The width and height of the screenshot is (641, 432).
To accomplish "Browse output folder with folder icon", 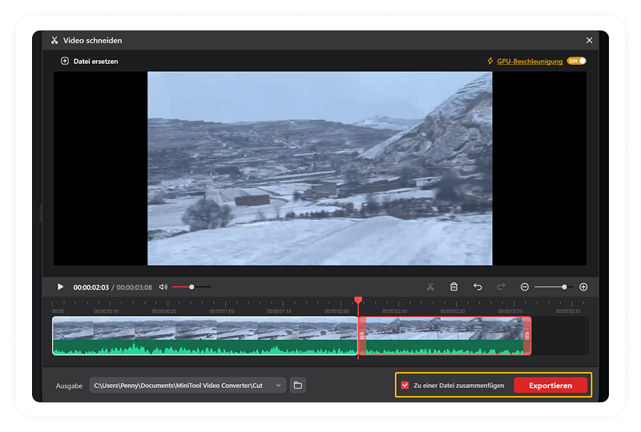I will 298,385.
